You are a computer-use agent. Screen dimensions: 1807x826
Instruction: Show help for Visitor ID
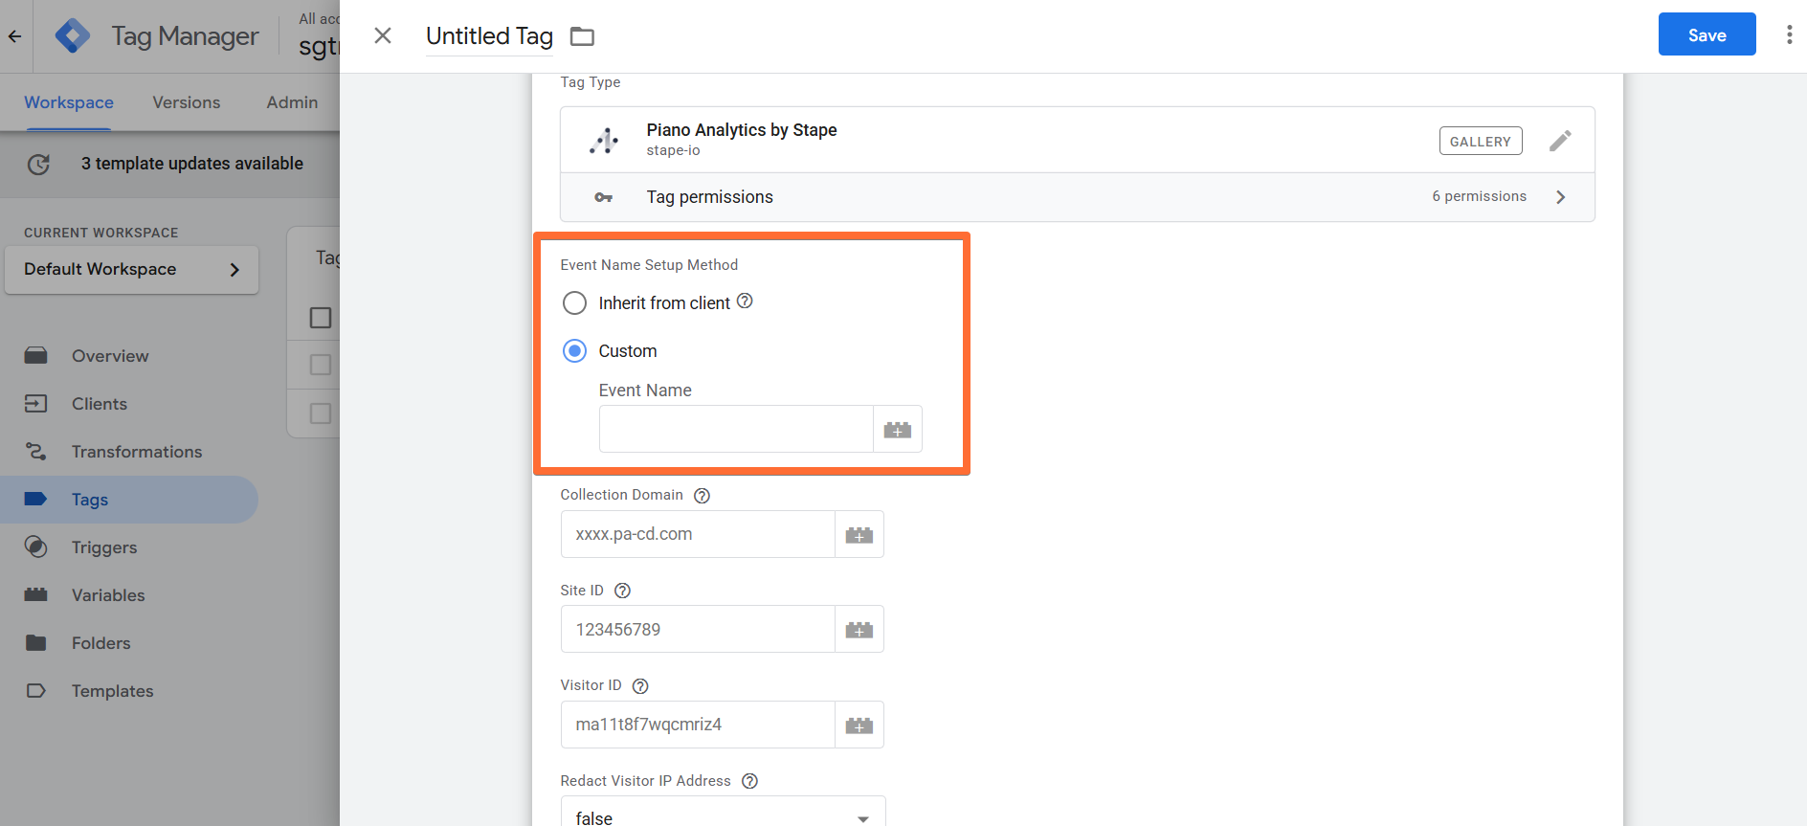pyautogui.click(x=640, y=685)
